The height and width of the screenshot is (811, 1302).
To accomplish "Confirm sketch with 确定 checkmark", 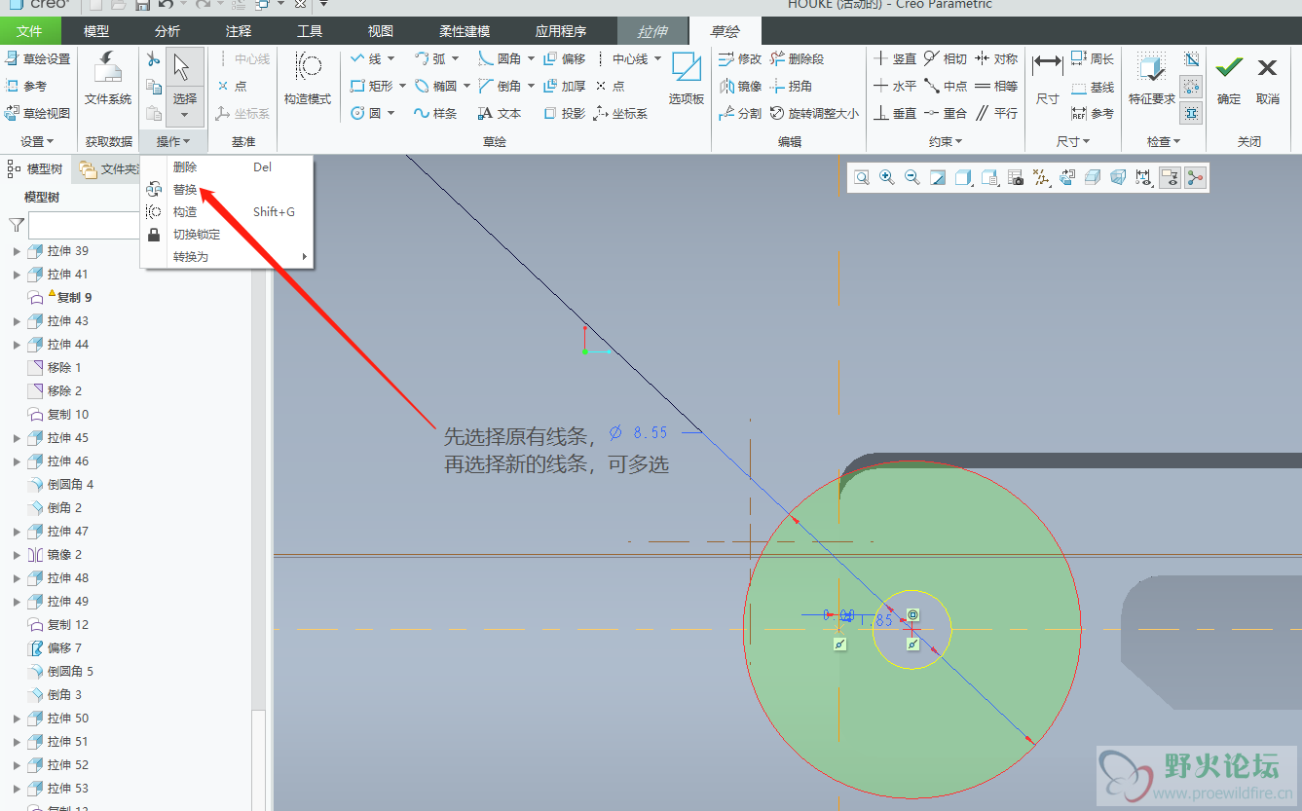I will pyautogui.click(x=1229, y=78).
